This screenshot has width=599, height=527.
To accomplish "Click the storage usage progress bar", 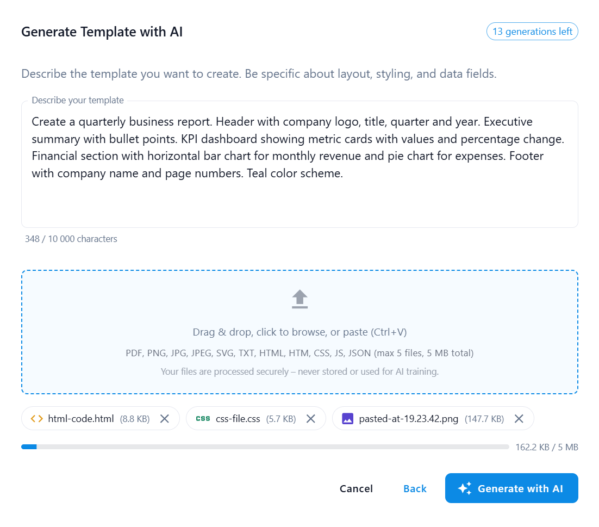I will coord(265,447).
